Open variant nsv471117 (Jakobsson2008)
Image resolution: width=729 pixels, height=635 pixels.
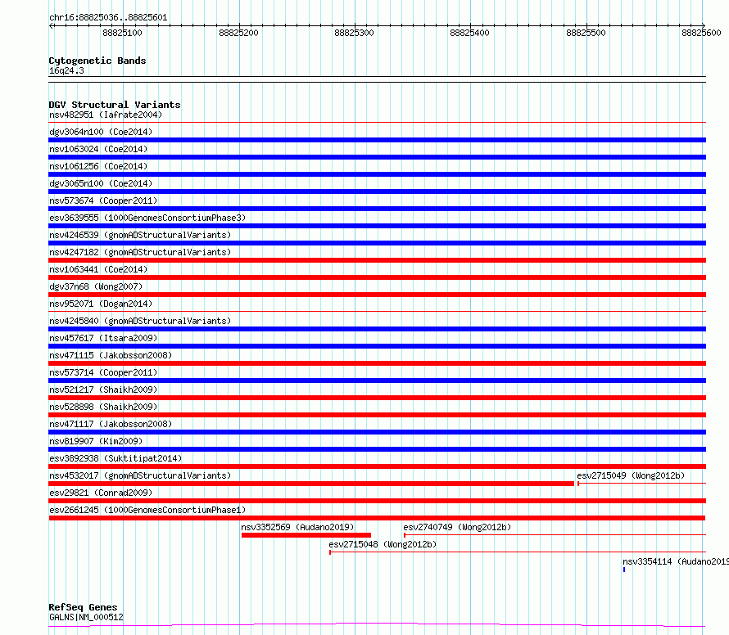click(111, 424)
